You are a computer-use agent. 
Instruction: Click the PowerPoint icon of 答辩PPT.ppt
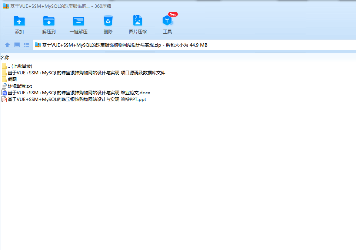tap(4, 99)
